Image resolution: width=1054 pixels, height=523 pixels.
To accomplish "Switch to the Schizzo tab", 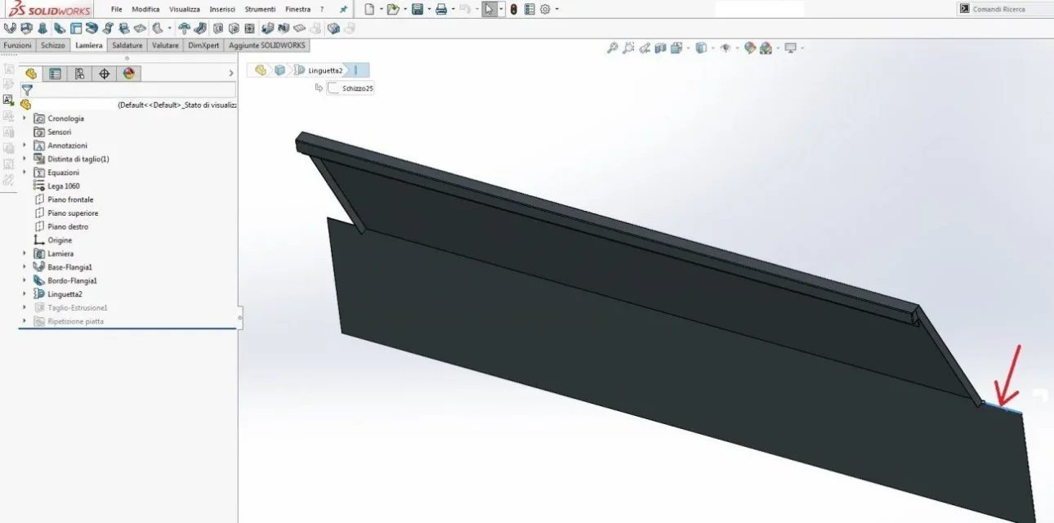I will [53, 45].
